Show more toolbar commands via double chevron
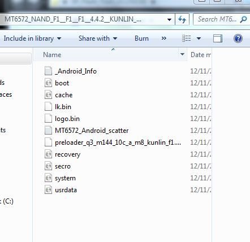 click(x=164, y=38)
